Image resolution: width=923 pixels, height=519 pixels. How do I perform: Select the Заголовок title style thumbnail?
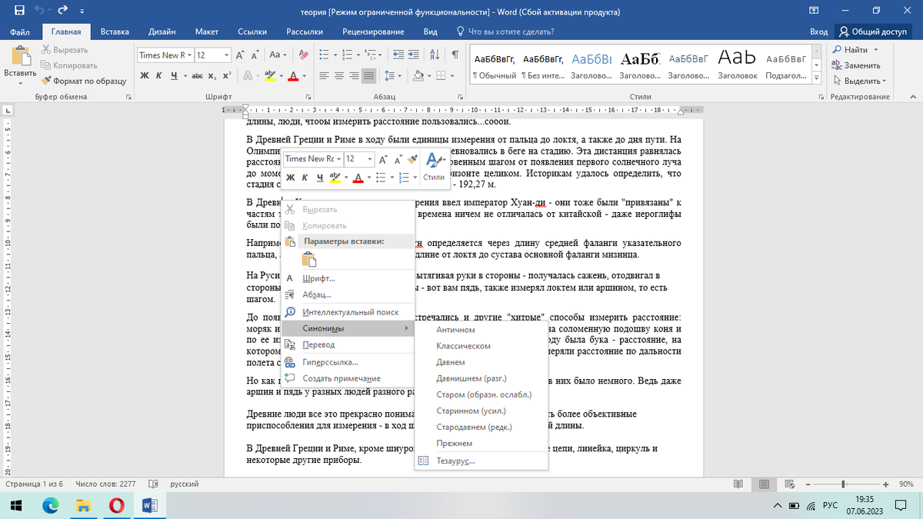(x=738, y=65)
